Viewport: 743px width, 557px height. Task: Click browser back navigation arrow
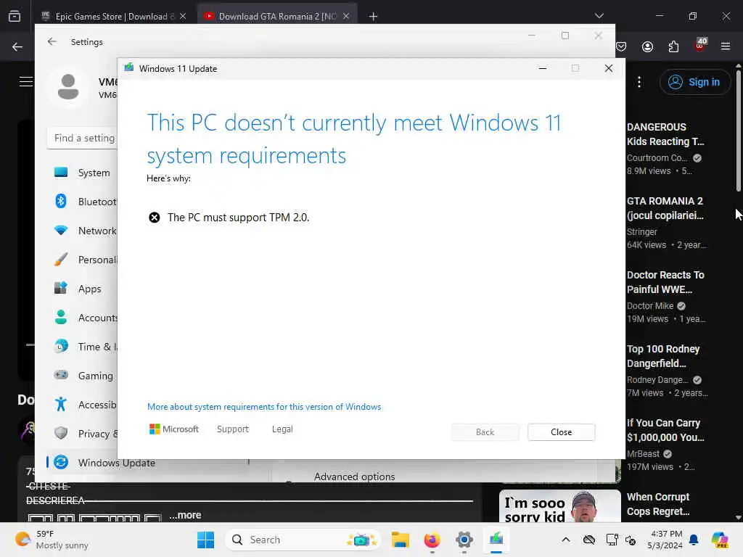(17, 46)
